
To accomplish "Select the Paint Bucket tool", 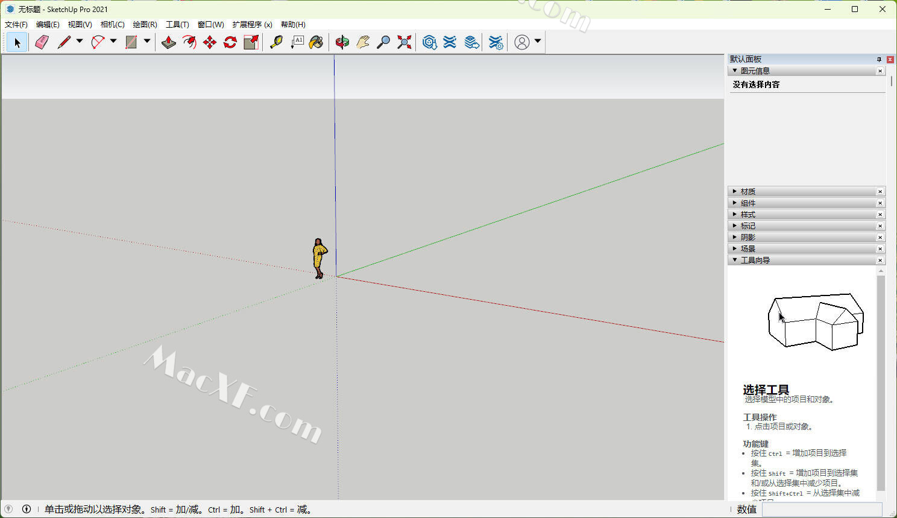I will pos(316,42).
